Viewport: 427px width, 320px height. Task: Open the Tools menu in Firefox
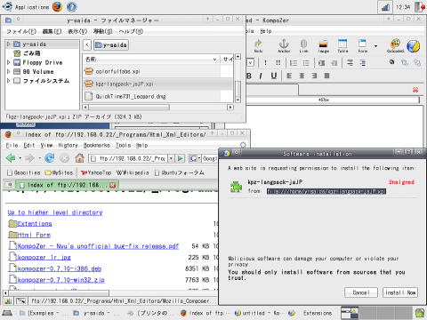coord(123,145)
